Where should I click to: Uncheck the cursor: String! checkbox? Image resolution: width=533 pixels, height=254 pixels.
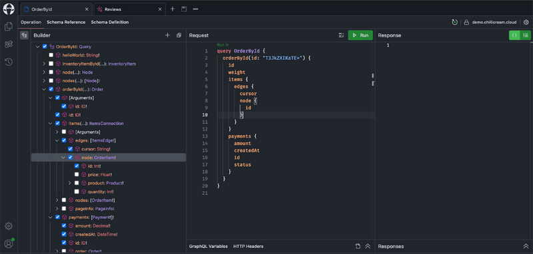click(70, 149)
